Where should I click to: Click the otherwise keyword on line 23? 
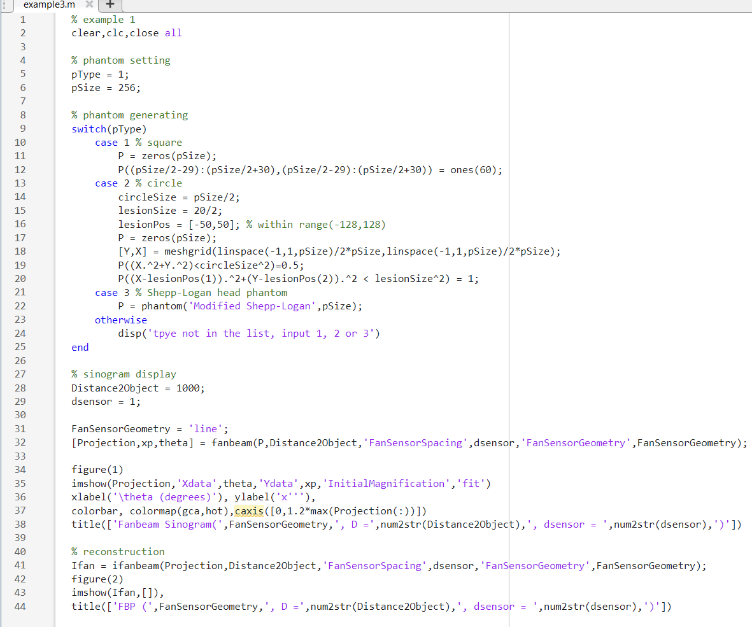coord(120,320)
